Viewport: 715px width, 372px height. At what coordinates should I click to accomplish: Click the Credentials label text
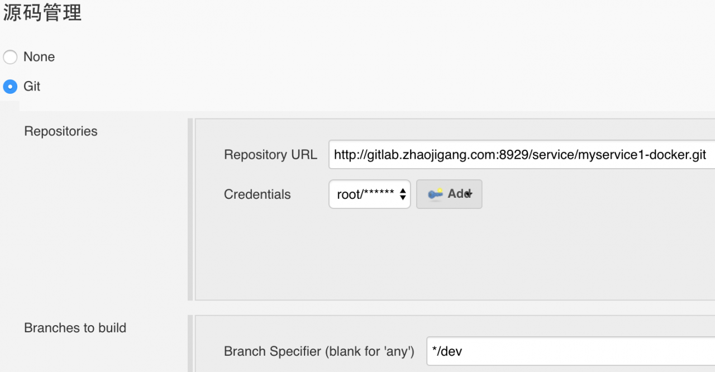click(258, 194)
